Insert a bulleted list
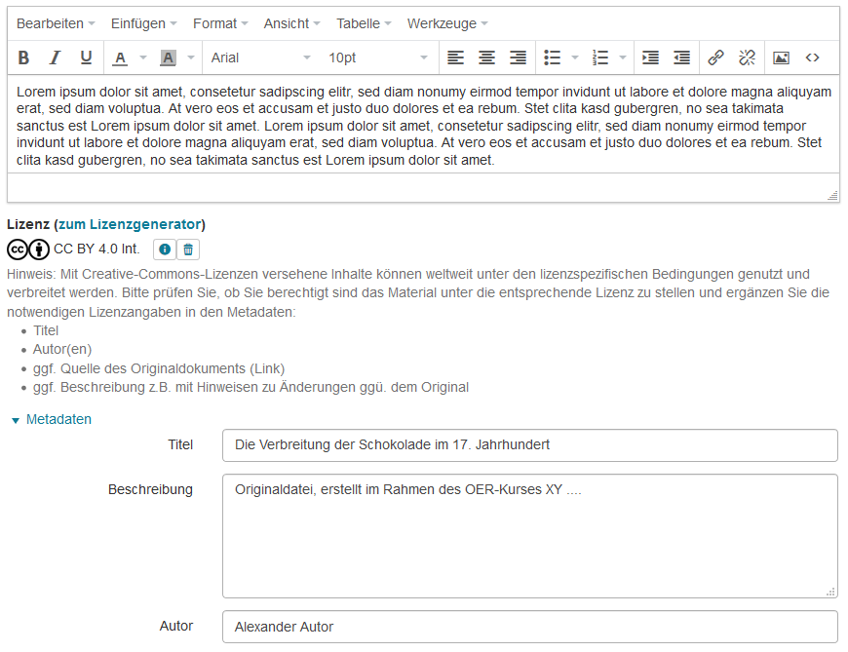848x652 pixels. 552,58
